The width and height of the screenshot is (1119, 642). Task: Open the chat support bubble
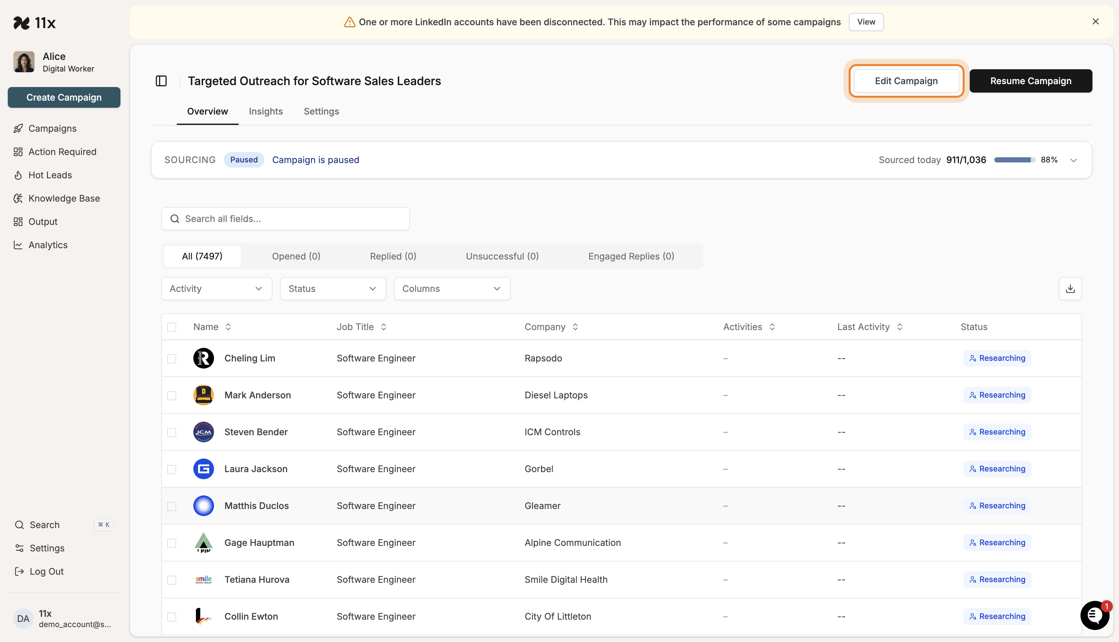(1094, 615)
